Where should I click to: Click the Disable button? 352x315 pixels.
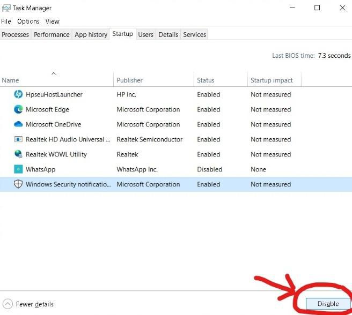click(x=328, y=304)
